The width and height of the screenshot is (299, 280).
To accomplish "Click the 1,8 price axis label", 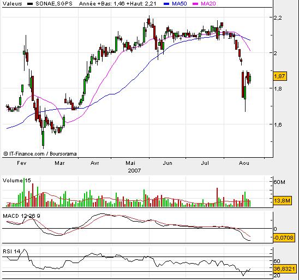I will click(278, 88).
